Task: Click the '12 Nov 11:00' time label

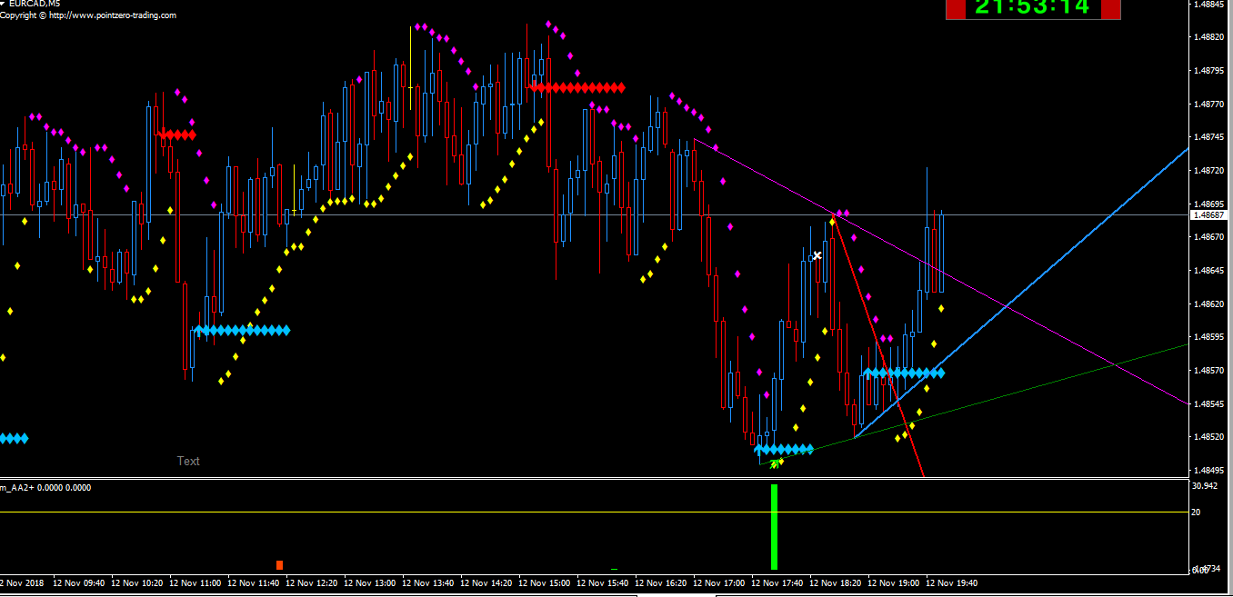Action: (195, 582)
